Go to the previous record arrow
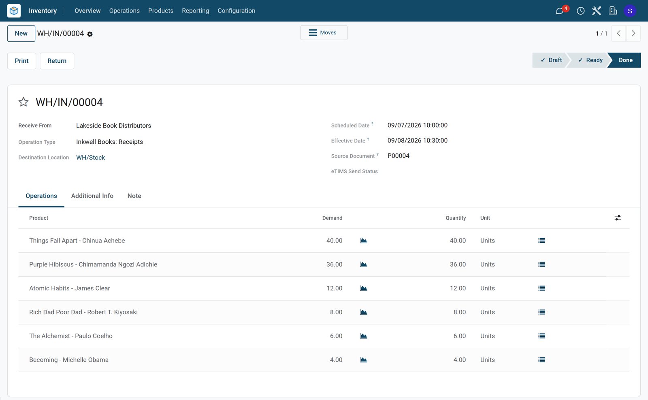Screen dimensions: 648x400 point(618,34)
